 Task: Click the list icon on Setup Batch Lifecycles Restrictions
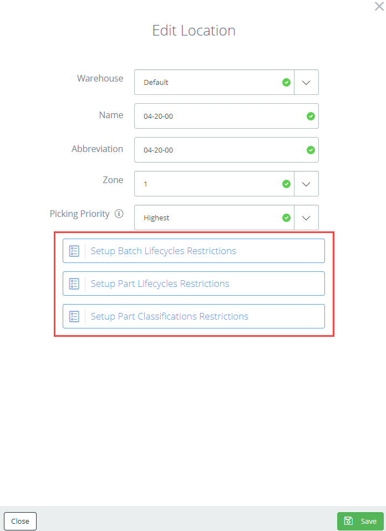(x=74, y=251)
